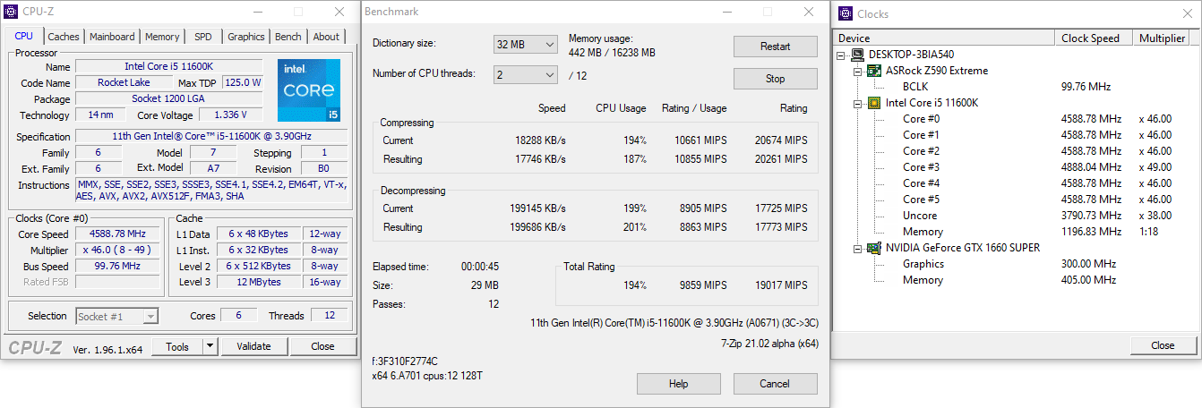Click the Elapsed time 00:00:45 value

(480, 267)
